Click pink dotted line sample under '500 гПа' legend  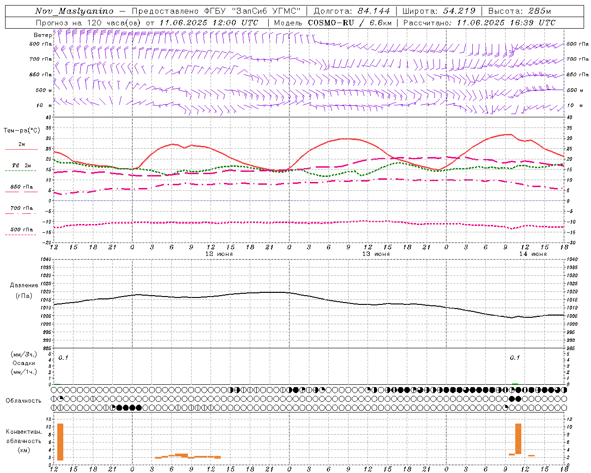pyautogui.click(x=20, y=235)
